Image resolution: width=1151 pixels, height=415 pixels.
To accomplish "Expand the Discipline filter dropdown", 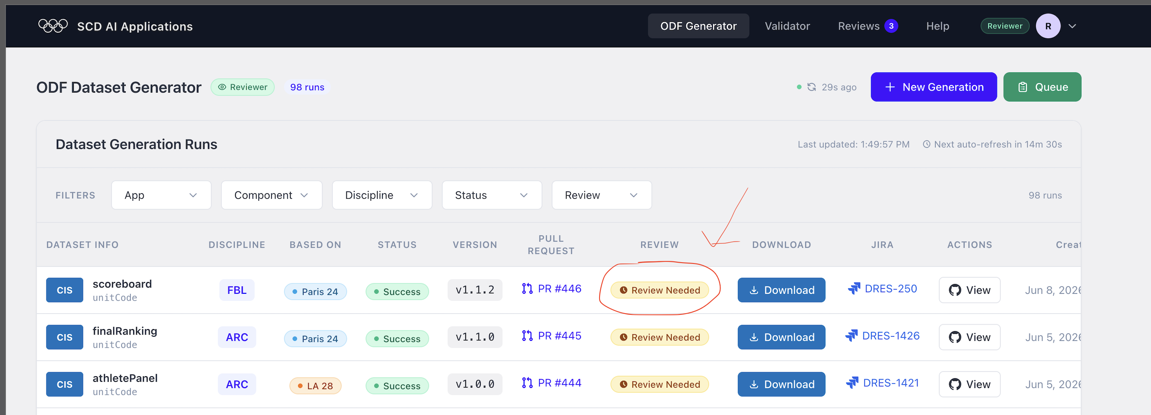I will (x=382, y=195).
